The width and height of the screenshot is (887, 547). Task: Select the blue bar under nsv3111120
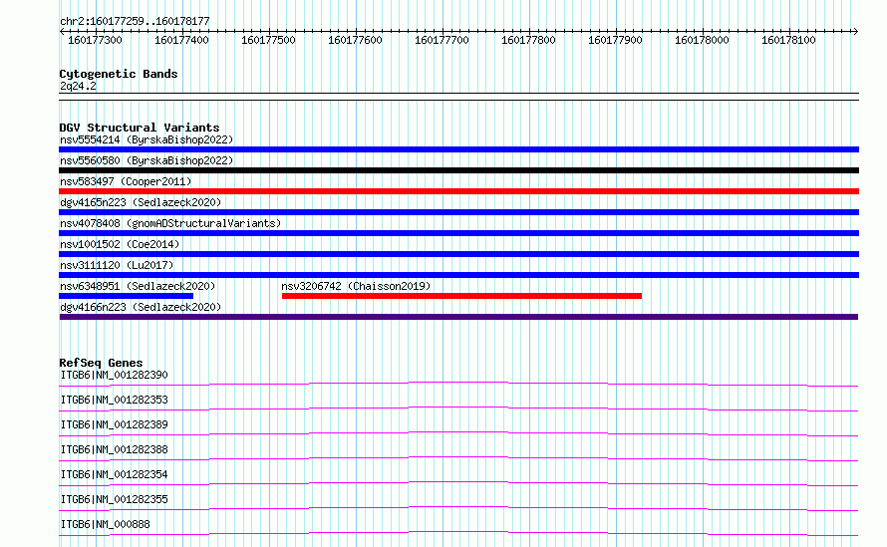pyautogui.click(x=458, y=275)
